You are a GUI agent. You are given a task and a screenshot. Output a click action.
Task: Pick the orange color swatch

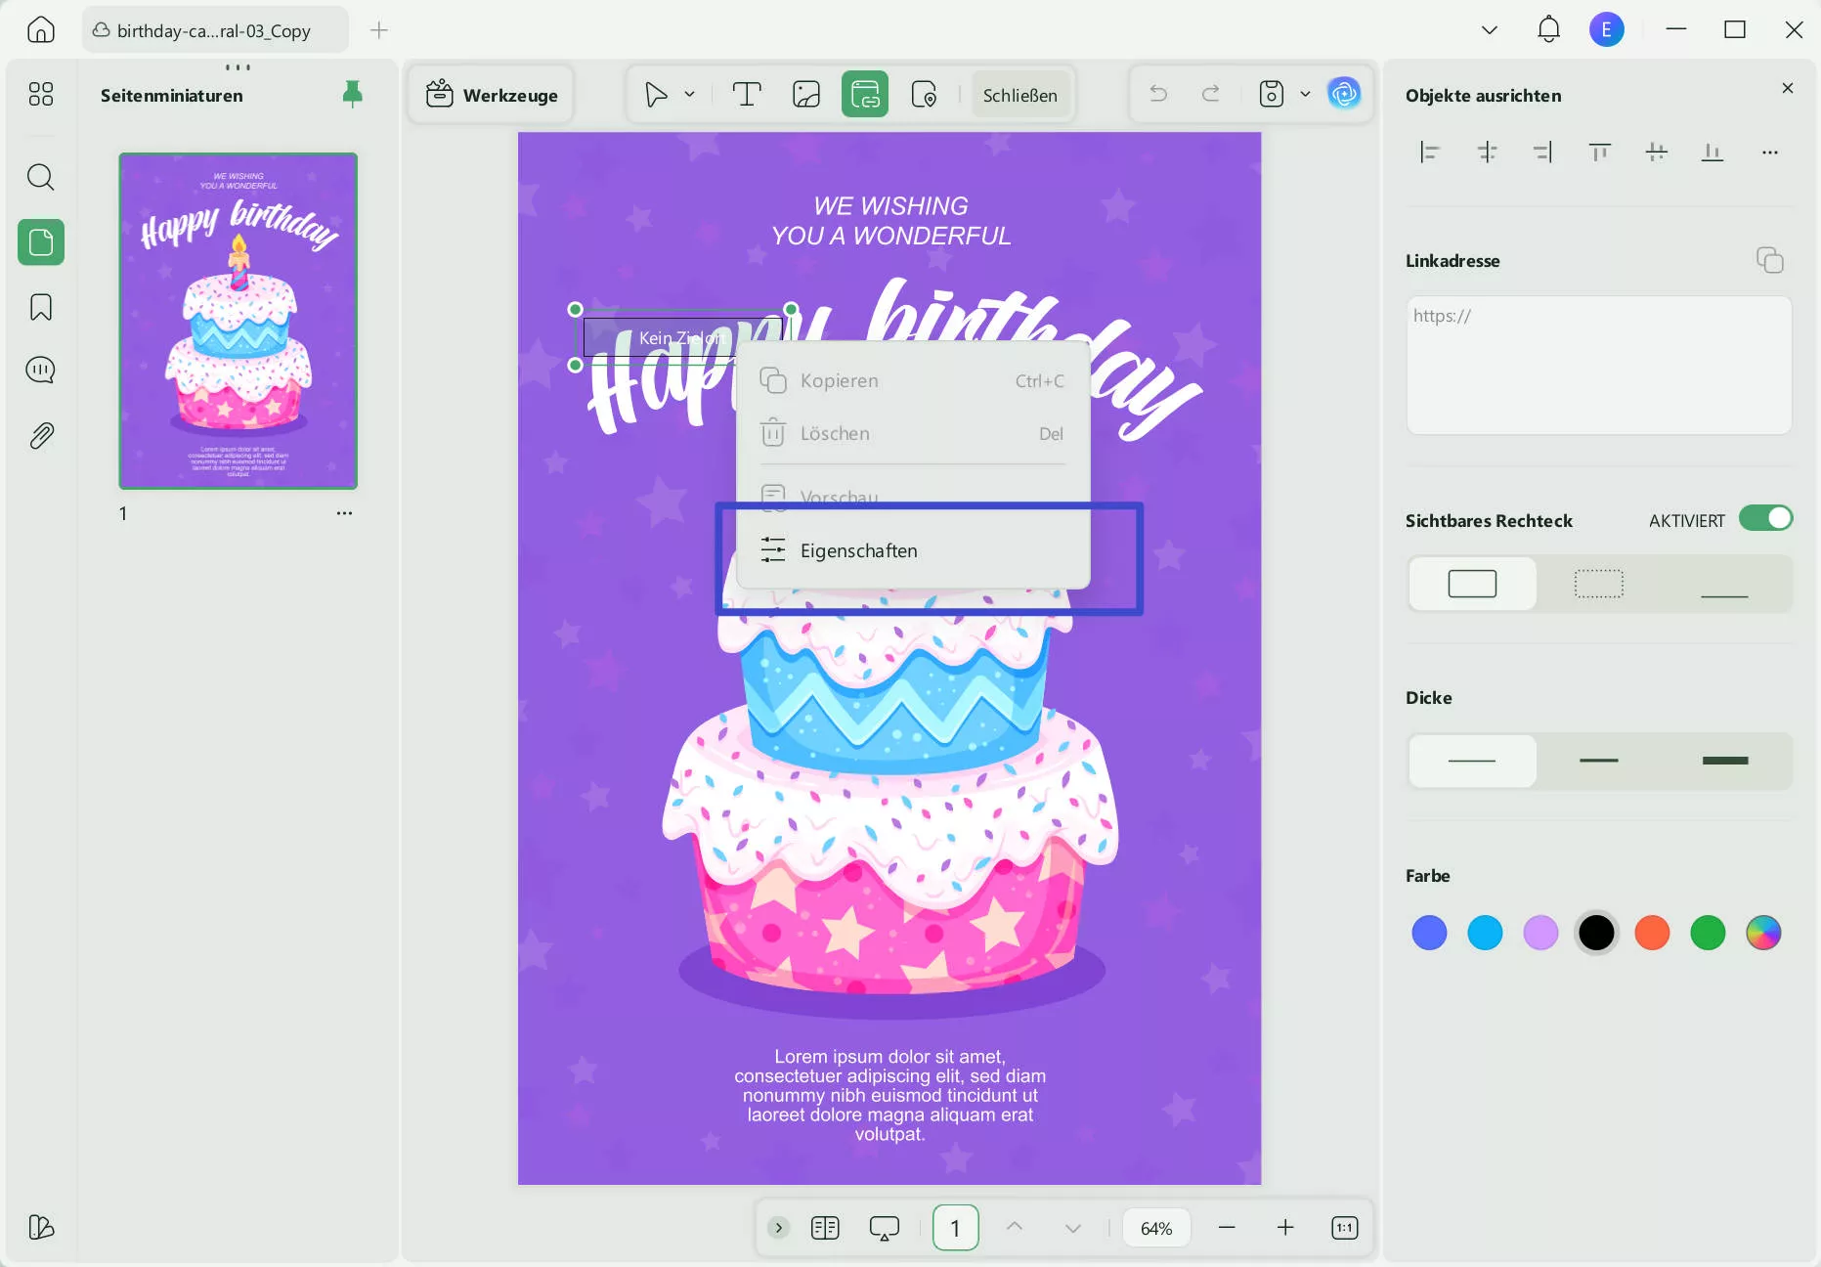pyautogui.click(x=1652, y=933)
